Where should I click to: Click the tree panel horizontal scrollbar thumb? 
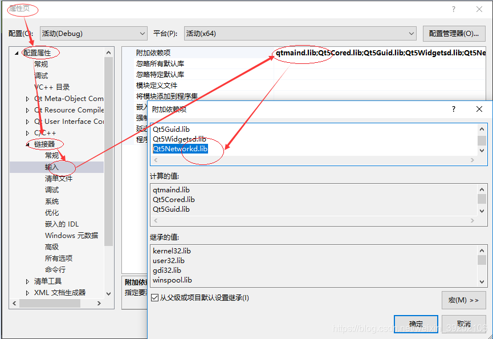click(x=50, y=304)
